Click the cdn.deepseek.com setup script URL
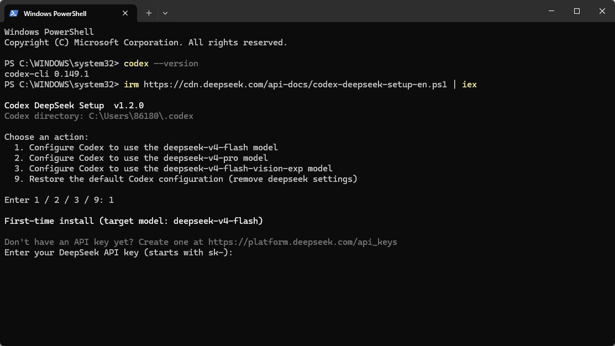 [295, 85]
